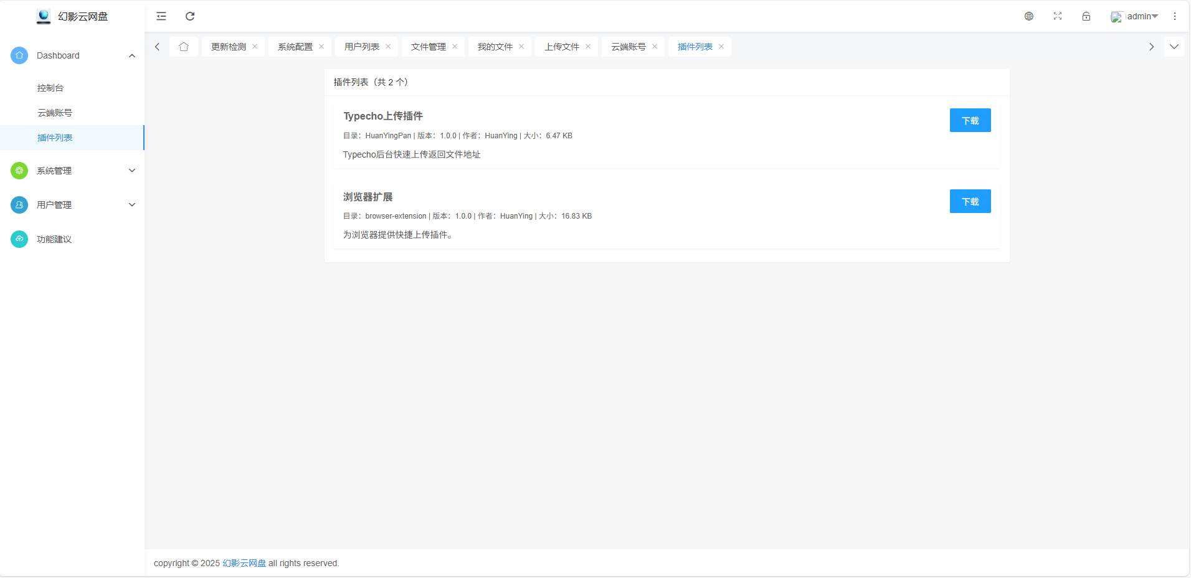Go to the home tab icon
1191x578 pixels.
coord(184,47)
